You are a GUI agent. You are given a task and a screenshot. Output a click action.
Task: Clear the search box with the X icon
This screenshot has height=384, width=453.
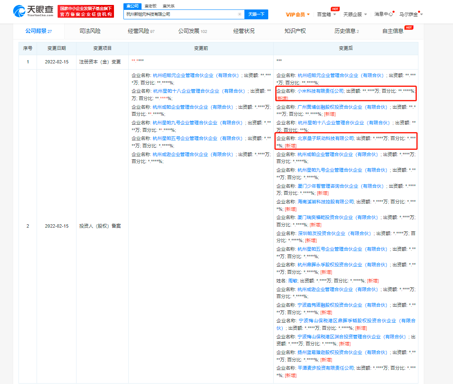(x=239, y=14)
